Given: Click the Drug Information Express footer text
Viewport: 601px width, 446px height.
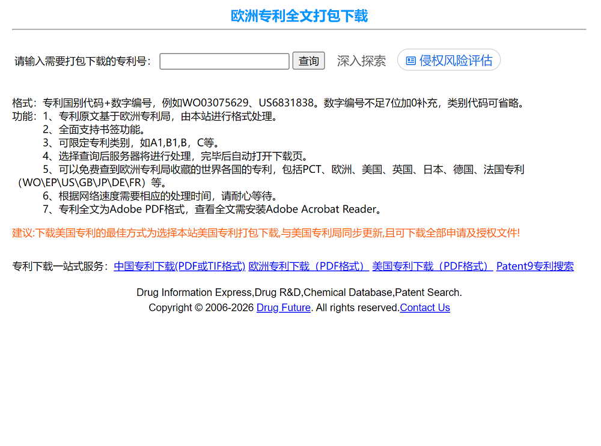Looking at the screenshot, I should (x=299, y=292).
